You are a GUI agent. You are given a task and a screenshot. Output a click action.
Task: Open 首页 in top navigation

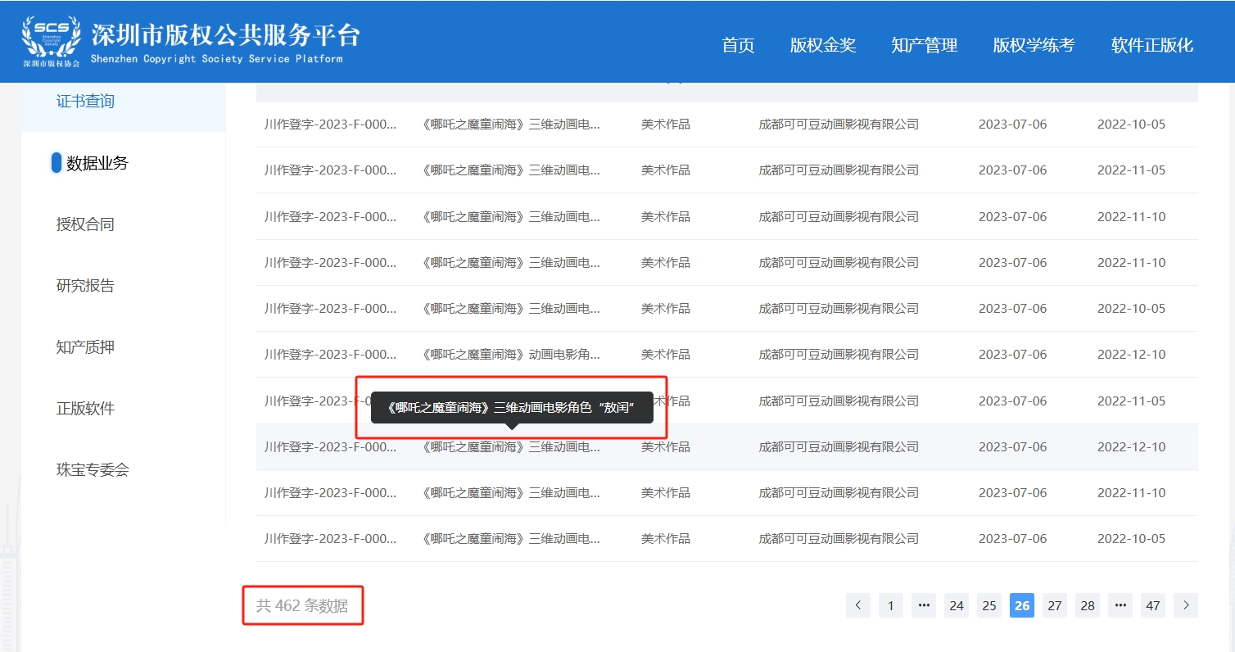click(x=738, y=45)
